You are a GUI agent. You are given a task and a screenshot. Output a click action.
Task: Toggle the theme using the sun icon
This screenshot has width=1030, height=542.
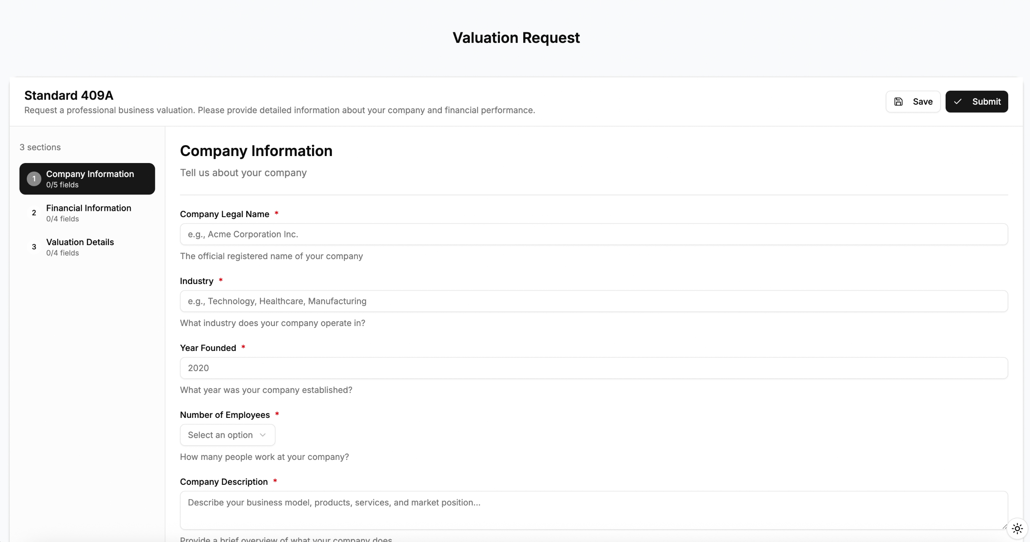coord(1016,528)
